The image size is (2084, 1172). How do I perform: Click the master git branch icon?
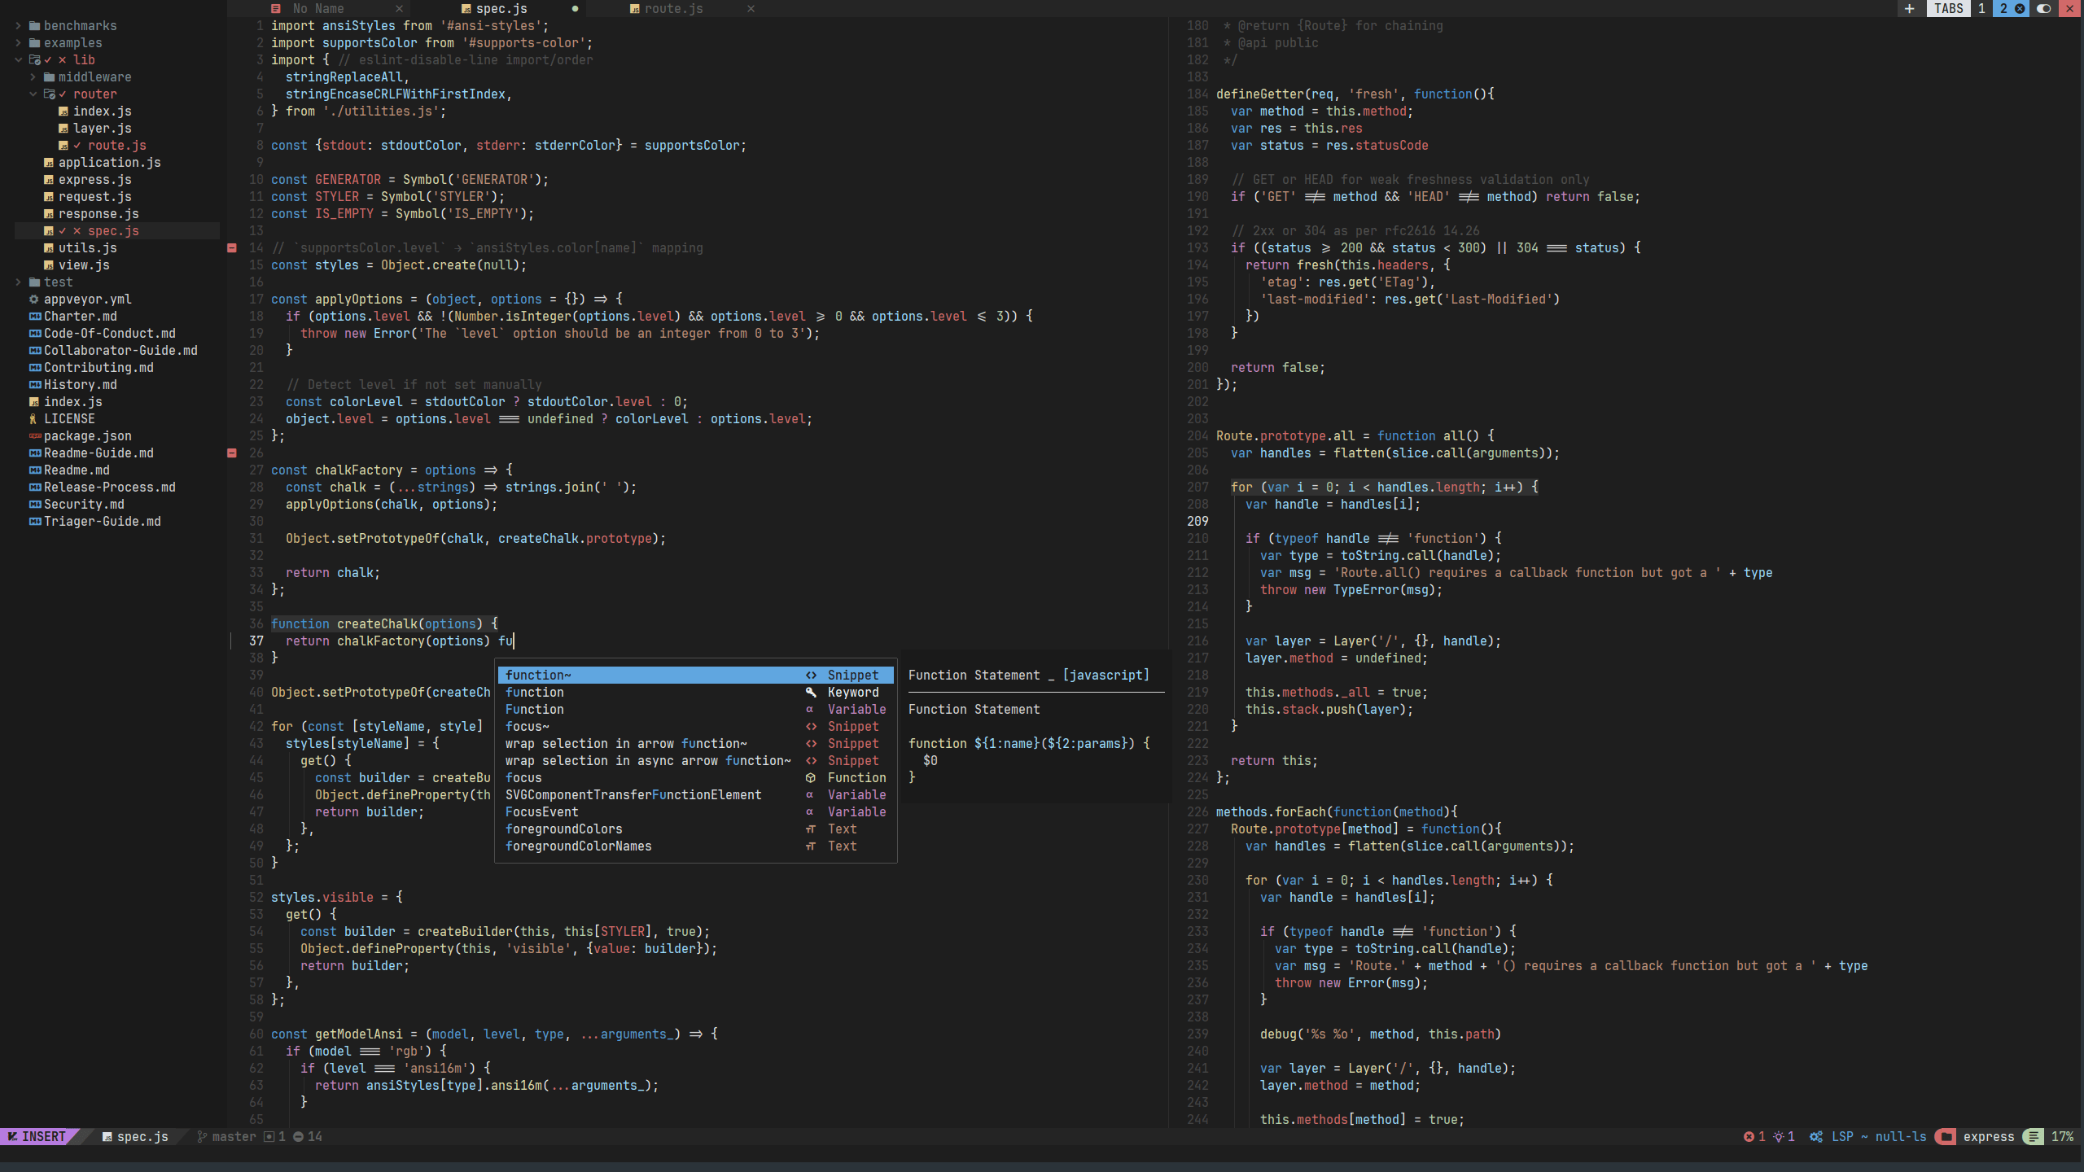point(202,1136)
